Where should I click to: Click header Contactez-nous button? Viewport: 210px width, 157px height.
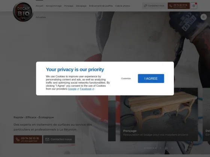tap(154, 6)
